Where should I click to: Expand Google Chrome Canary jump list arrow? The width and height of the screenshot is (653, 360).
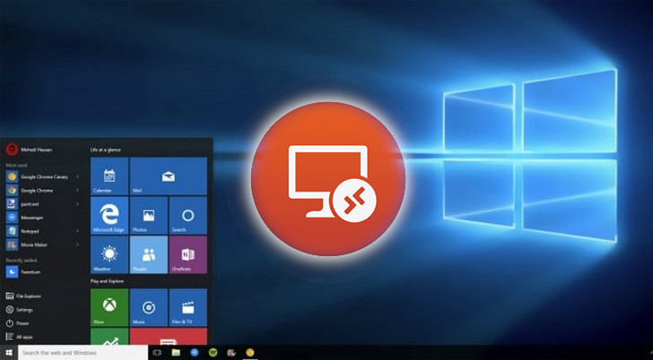pyautogui.click(x=77, y=176)
